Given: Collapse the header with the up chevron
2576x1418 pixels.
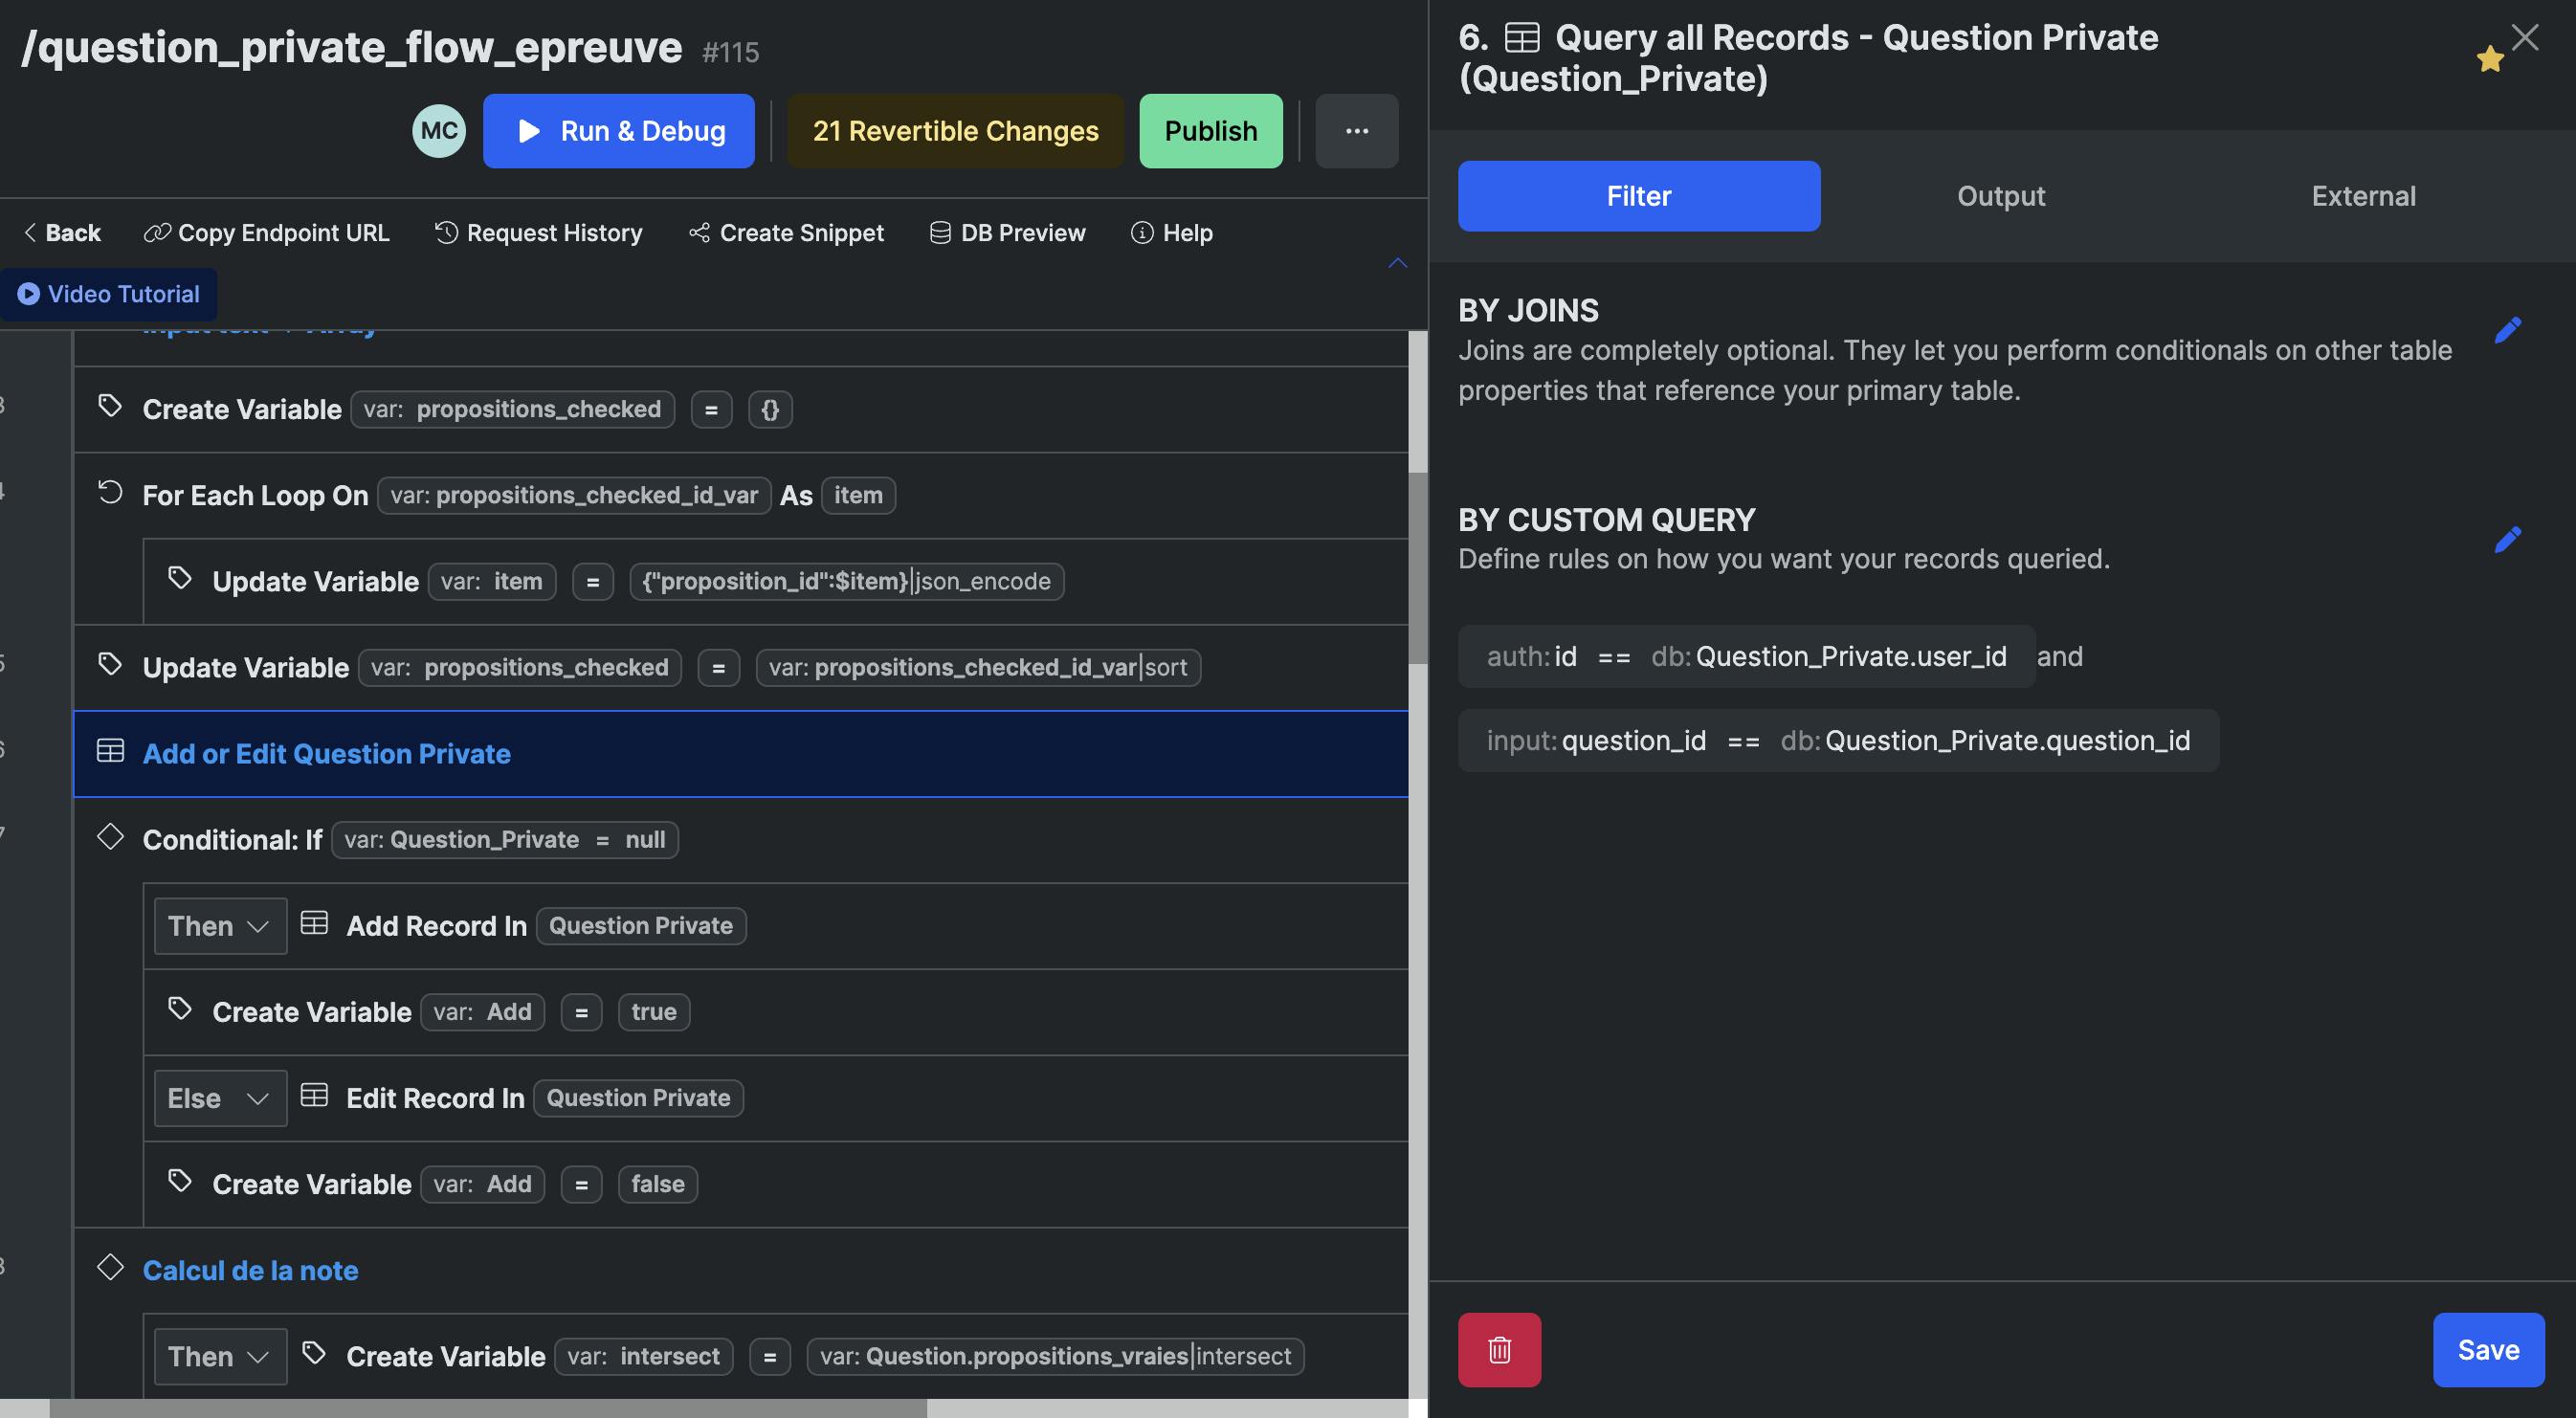Looking at the screenshot, I should point(1397,263).
